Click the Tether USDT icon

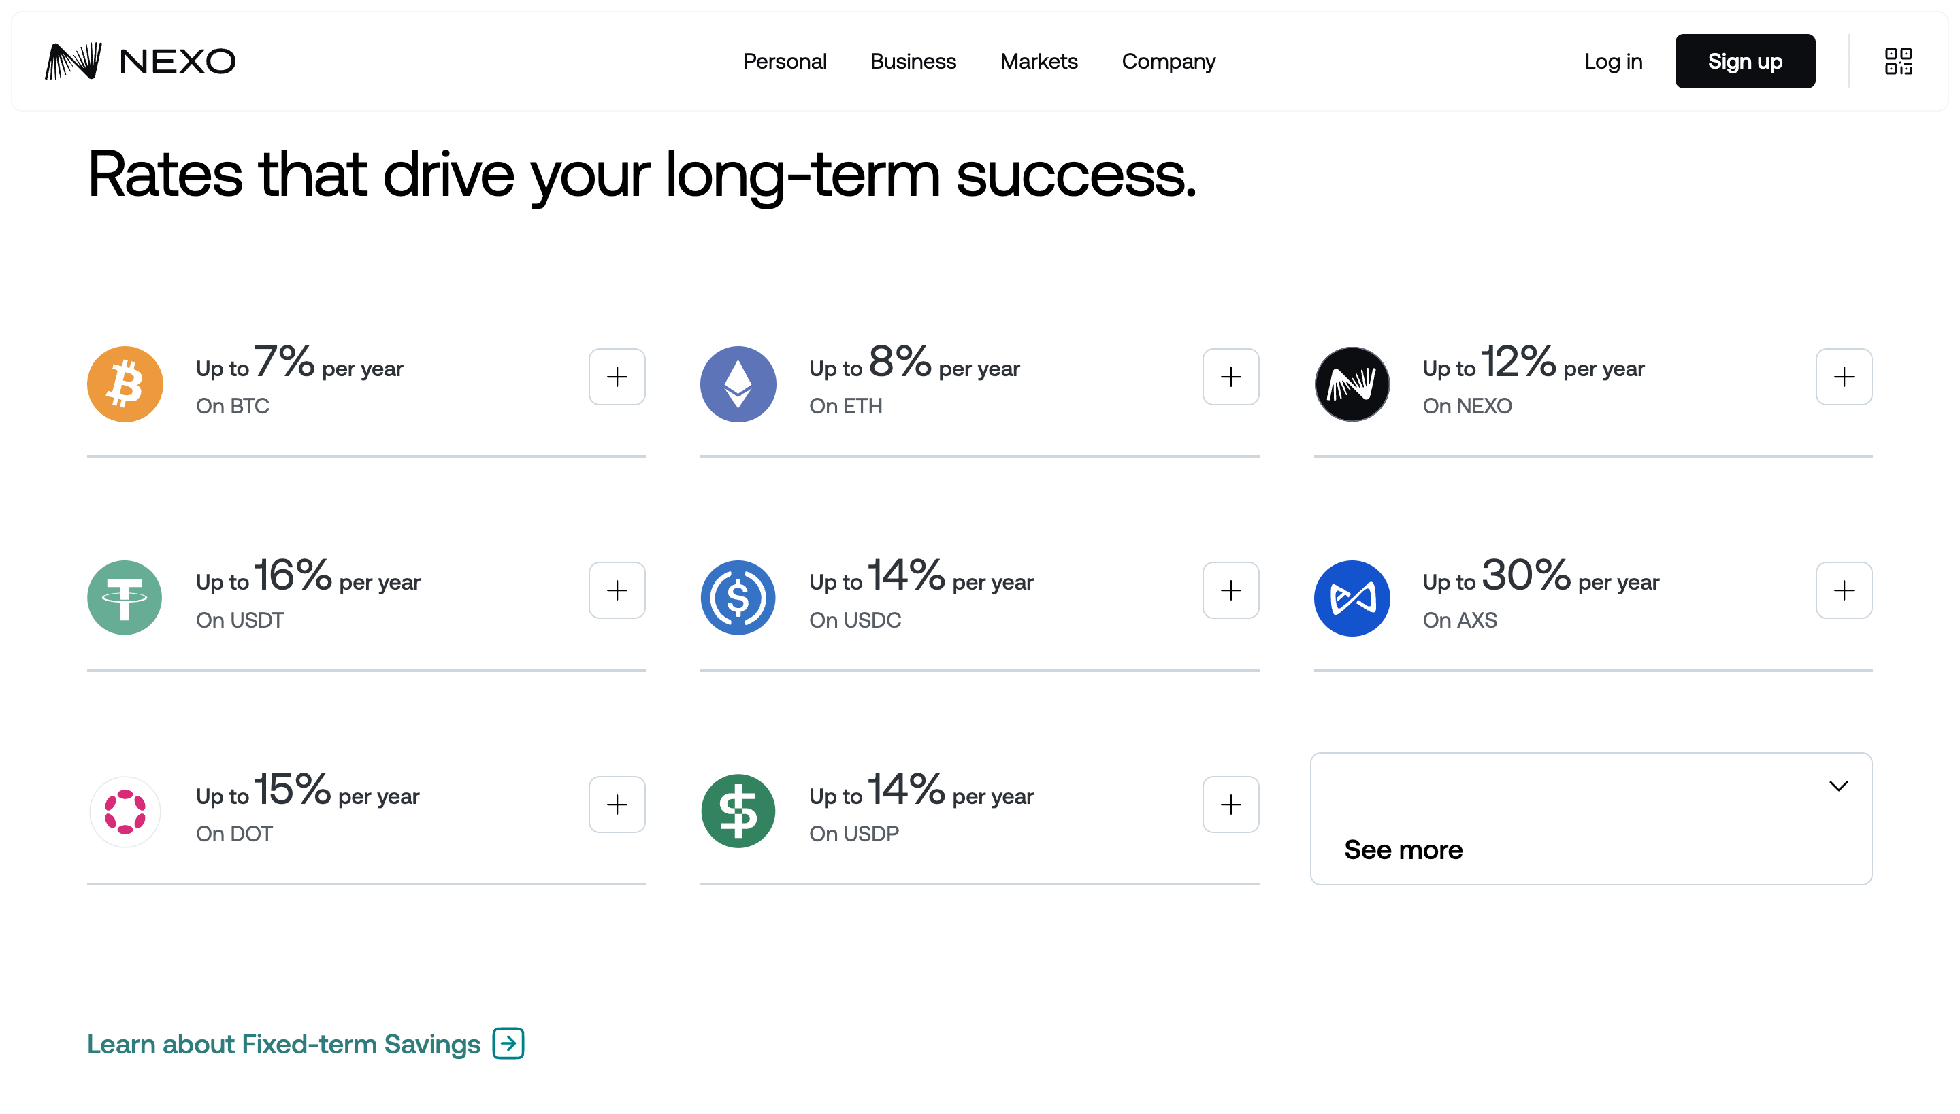click(x=125, y=598)
